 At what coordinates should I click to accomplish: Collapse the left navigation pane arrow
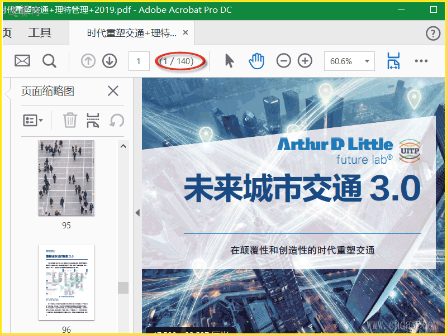click(137, 213)
